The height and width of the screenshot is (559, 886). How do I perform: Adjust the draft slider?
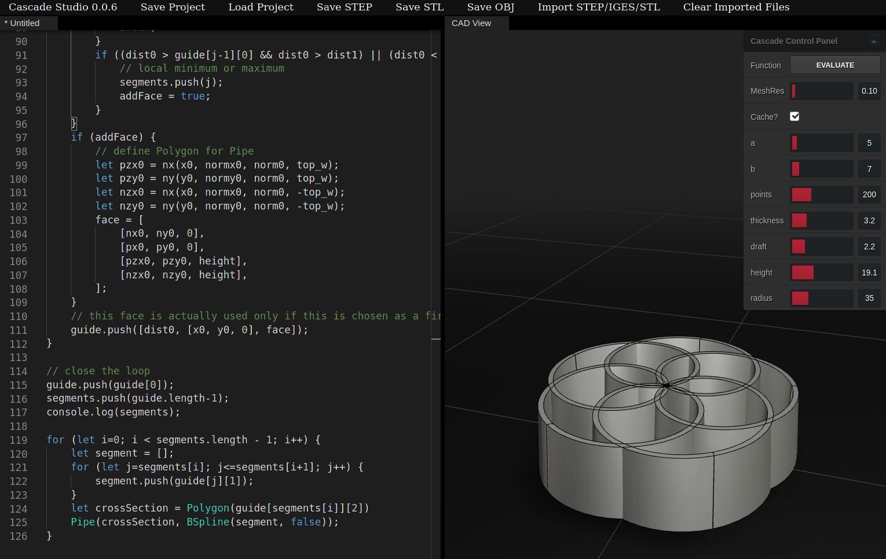(x=822, y=247)
